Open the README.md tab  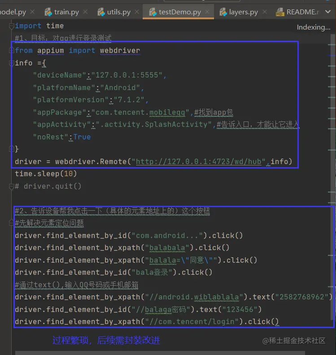pyautogui.click(x=297, y=12)
